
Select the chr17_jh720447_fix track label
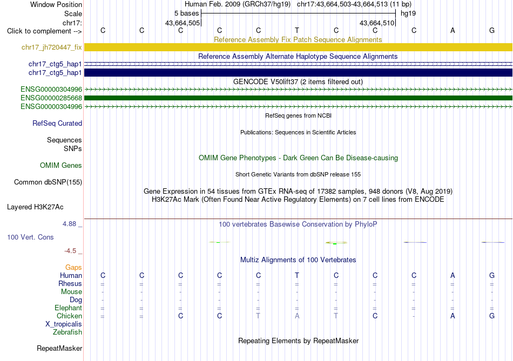(x=51, y=47)
